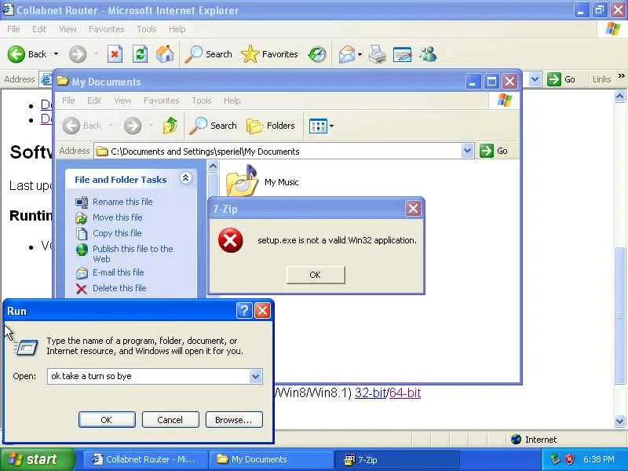Switch to 7-Zip taskbar button
628x471 pixels.
click(x=397, y=459)
